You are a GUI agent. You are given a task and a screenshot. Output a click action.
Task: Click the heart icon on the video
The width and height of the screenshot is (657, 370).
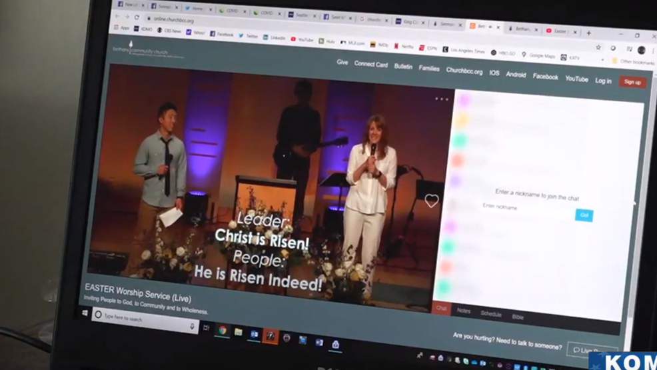point(432,201)
